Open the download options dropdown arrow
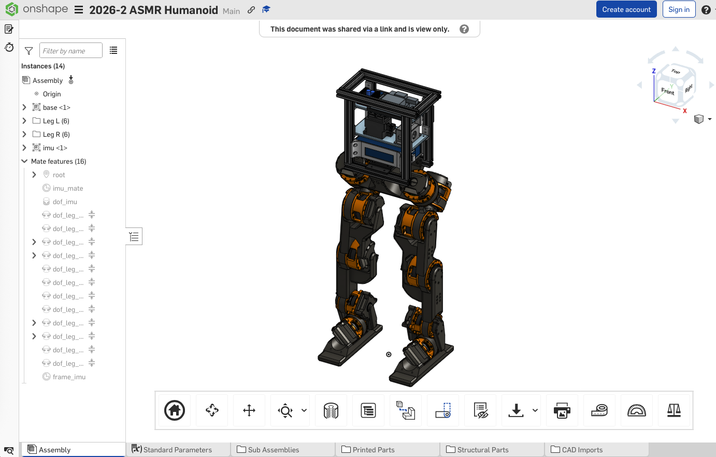This screenshot has height=457, width=716. pyautogui.click(x=535, y=410)
